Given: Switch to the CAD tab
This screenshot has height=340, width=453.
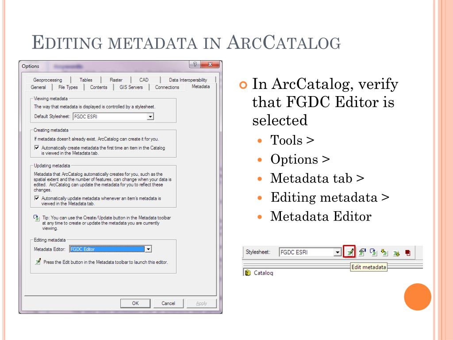Looking at the screenshot, I should pos(144,80).
